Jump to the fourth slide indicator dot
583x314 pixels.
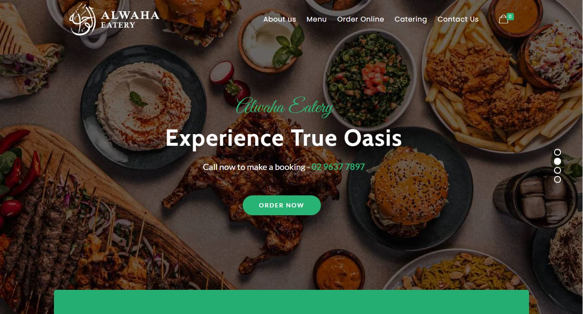coord(558,179)
